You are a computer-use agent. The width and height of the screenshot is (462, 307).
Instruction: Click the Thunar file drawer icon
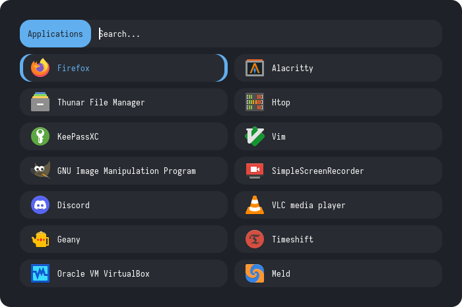tap(40, 102)
